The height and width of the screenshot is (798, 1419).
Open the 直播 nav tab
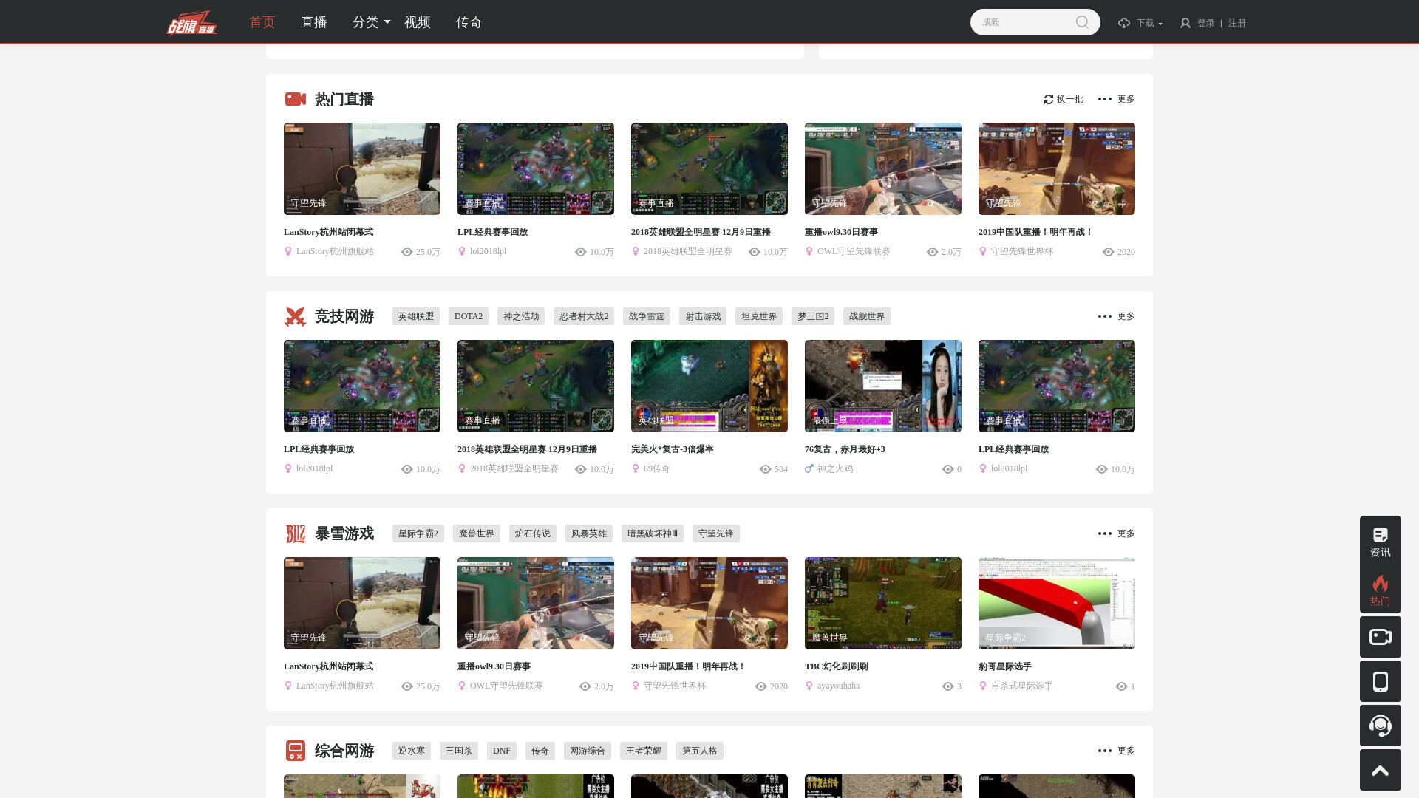point(314,22)
